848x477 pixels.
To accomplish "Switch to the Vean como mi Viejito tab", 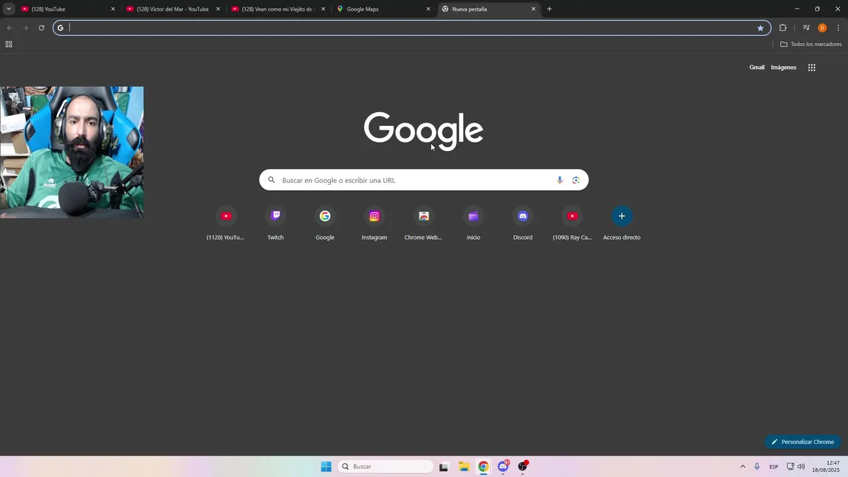I will (x=278, y=9).
